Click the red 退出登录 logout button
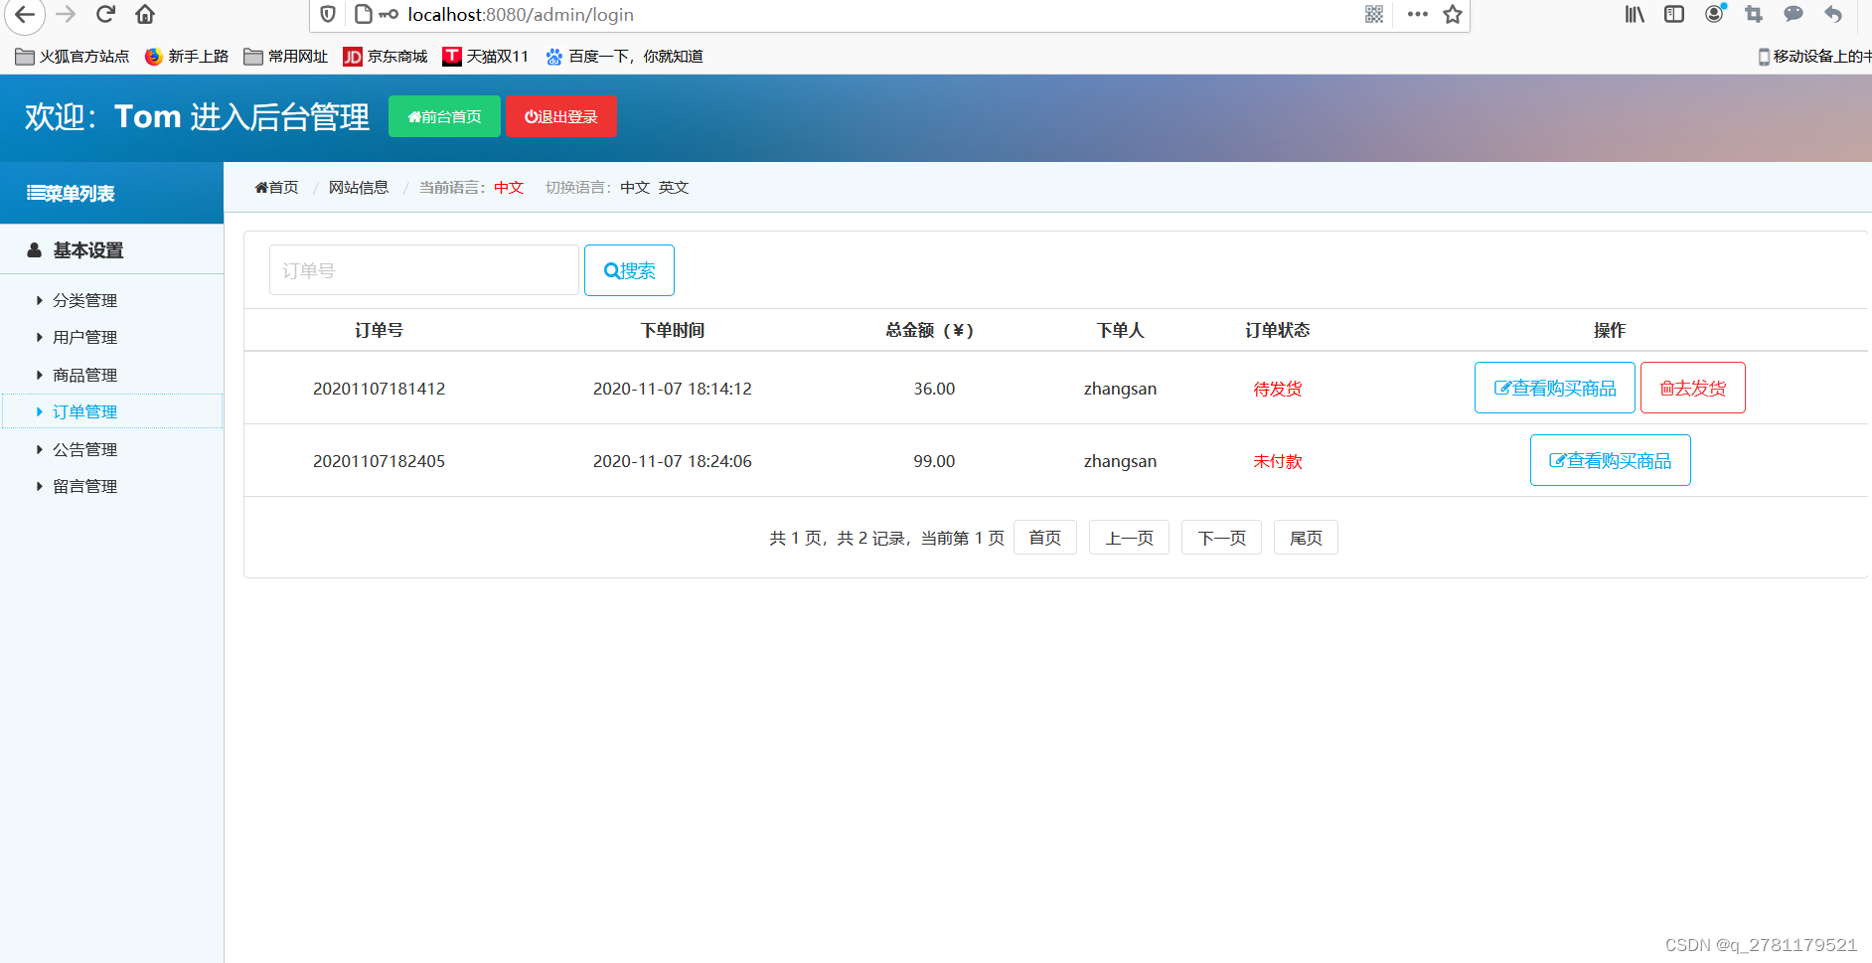Image resolution: width=1872 pixels, height=963 pixels. click(561, 116)
